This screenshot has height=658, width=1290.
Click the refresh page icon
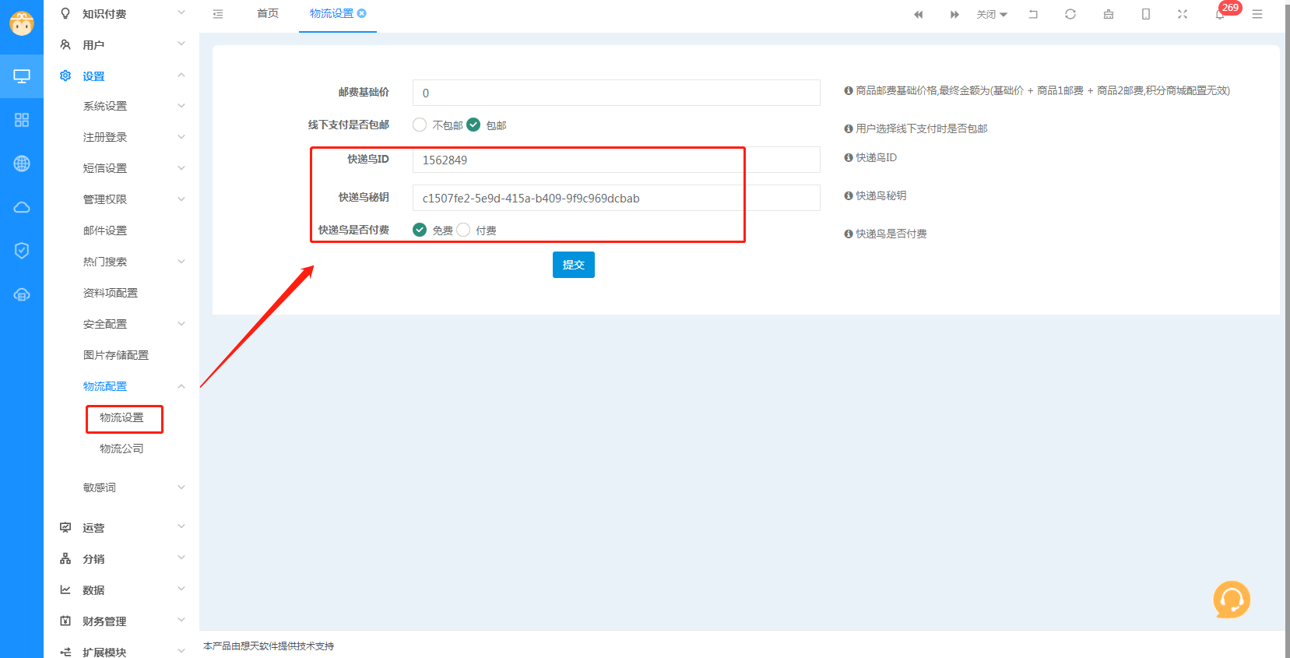1070,14
